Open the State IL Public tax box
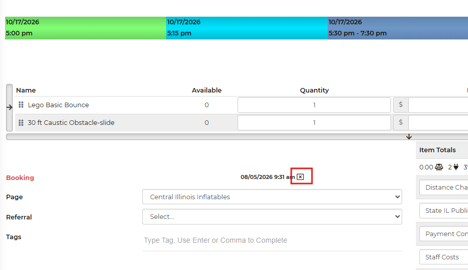468x270 pixels. click(444, 211)
